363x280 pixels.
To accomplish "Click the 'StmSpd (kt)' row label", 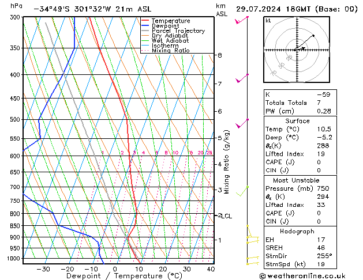I will click(286, 264).
